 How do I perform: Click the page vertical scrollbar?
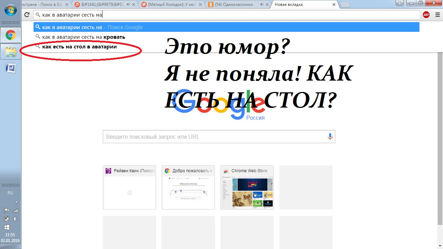[x=440, y=138]
